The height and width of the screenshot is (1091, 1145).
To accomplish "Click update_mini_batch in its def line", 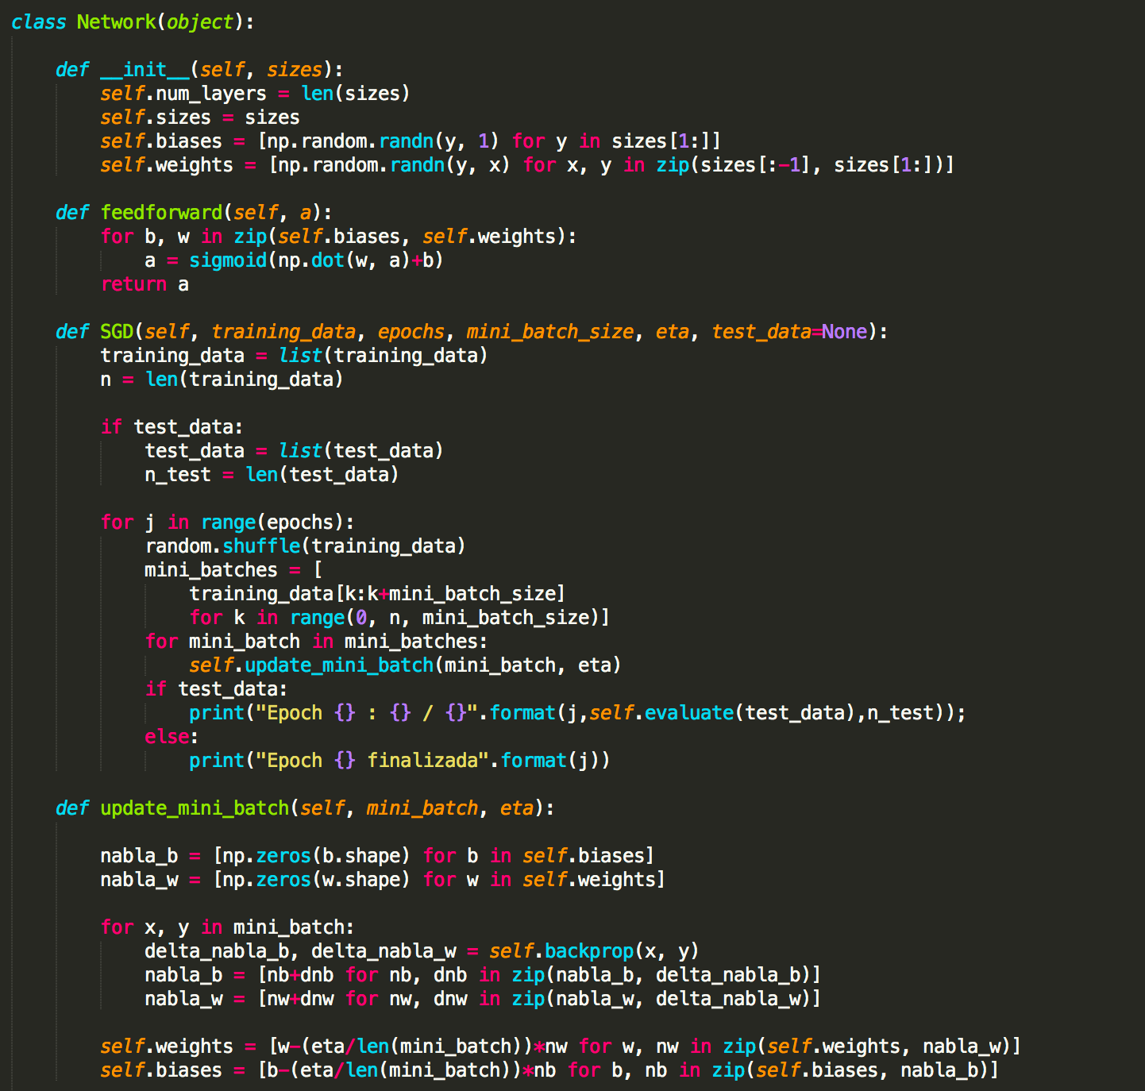I will (195, 808).
